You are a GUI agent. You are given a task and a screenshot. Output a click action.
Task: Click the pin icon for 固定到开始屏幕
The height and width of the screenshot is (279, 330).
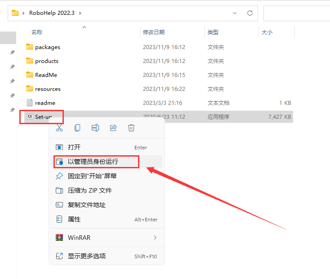click(59, 176)
